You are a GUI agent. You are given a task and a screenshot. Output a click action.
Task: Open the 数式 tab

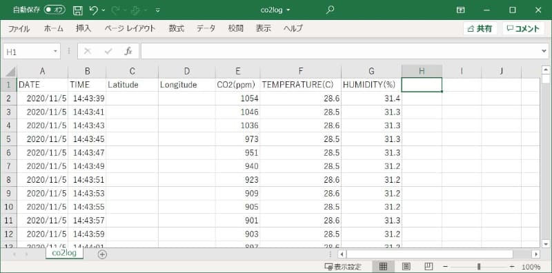click(176, 28)
